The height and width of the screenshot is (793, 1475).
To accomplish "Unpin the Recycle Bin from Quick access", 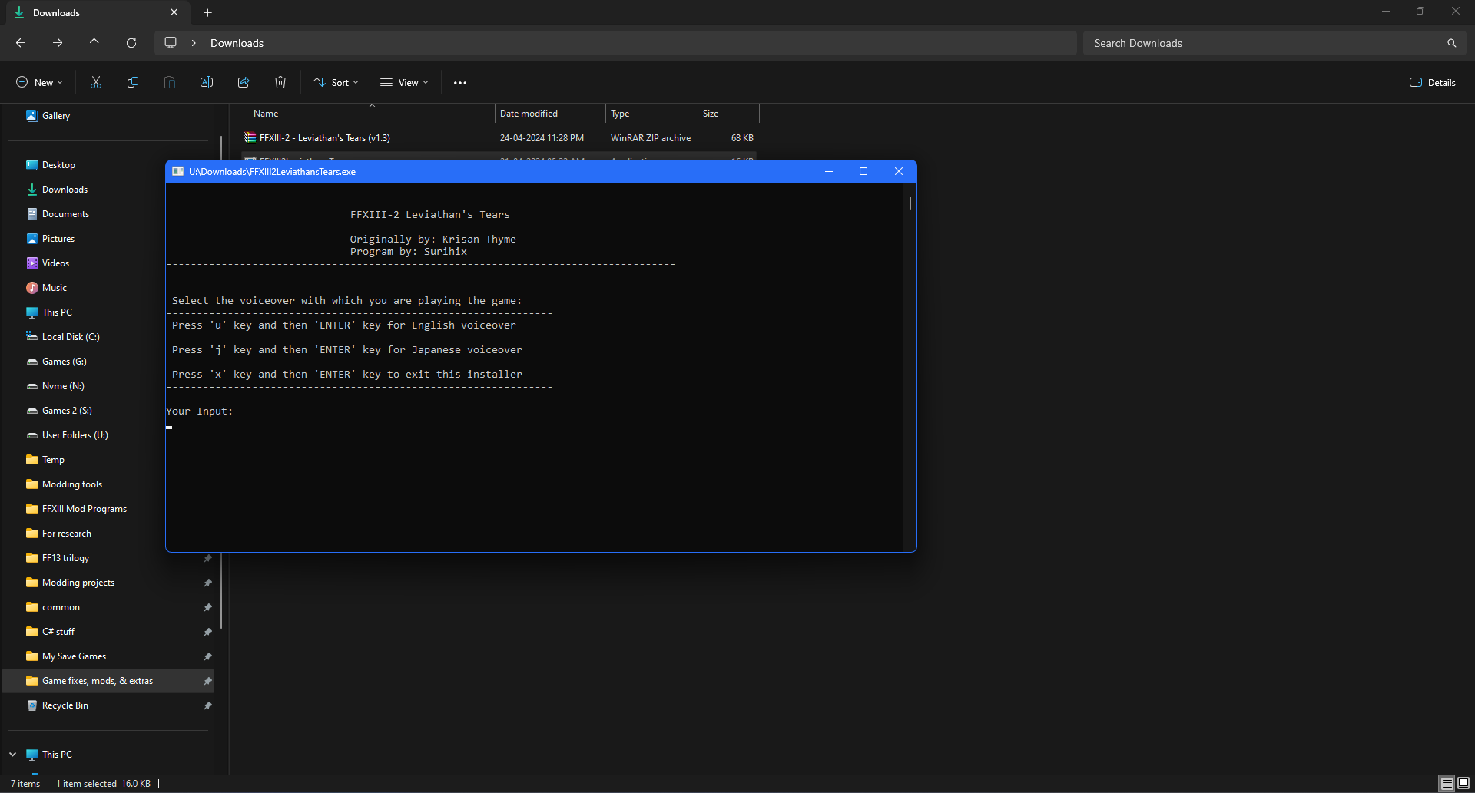I will pyautogui.click(x=207, y=705).
